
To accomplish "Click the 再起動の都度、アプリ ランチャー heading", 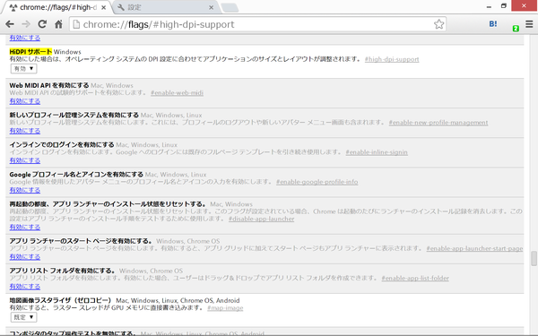I will pos(108,204).
